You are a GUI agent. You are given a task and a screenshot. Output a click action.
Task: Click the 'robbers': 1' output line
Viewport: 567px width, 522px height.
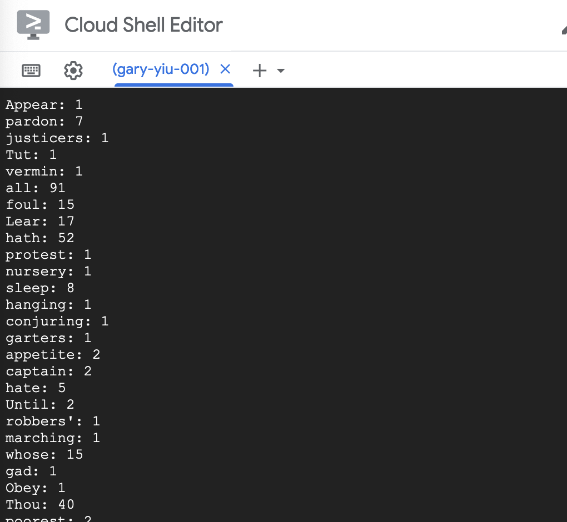(x=53, y=421)
